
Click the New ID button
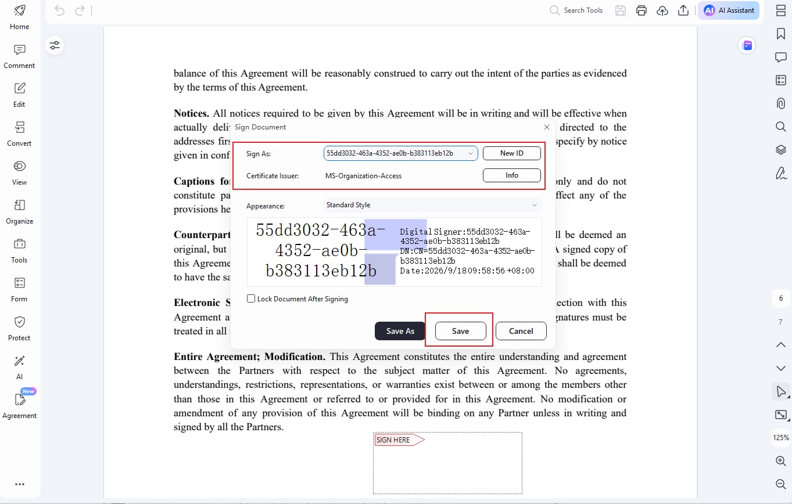(512, 153)
